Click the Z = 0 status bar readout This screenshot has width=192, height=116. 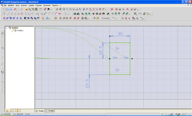[x=28, y=114]
